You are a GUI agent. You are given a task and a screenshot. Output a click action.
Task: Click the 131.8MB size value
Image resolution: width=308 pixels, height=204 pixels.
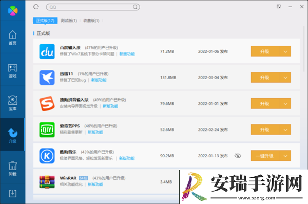168,78
